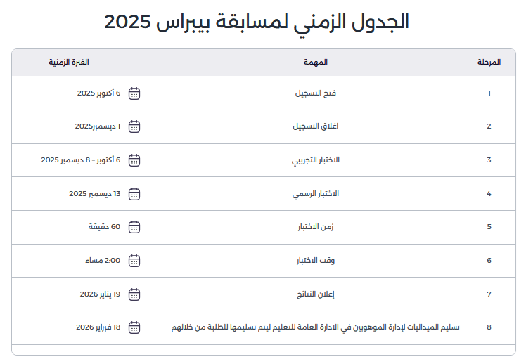Click the calendar icon beside 60 دقيقة

(x=134, y=227)
